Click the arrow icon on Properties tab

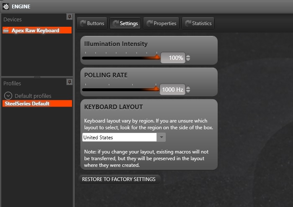(149, 23)
